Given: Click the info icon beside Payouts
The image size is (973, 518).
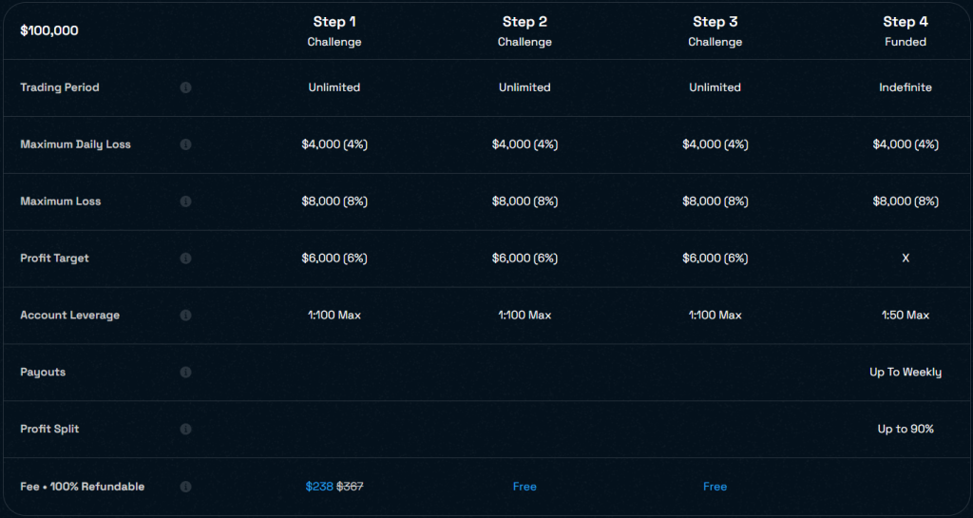Looking at the screenshot, I should pos(185,373).
